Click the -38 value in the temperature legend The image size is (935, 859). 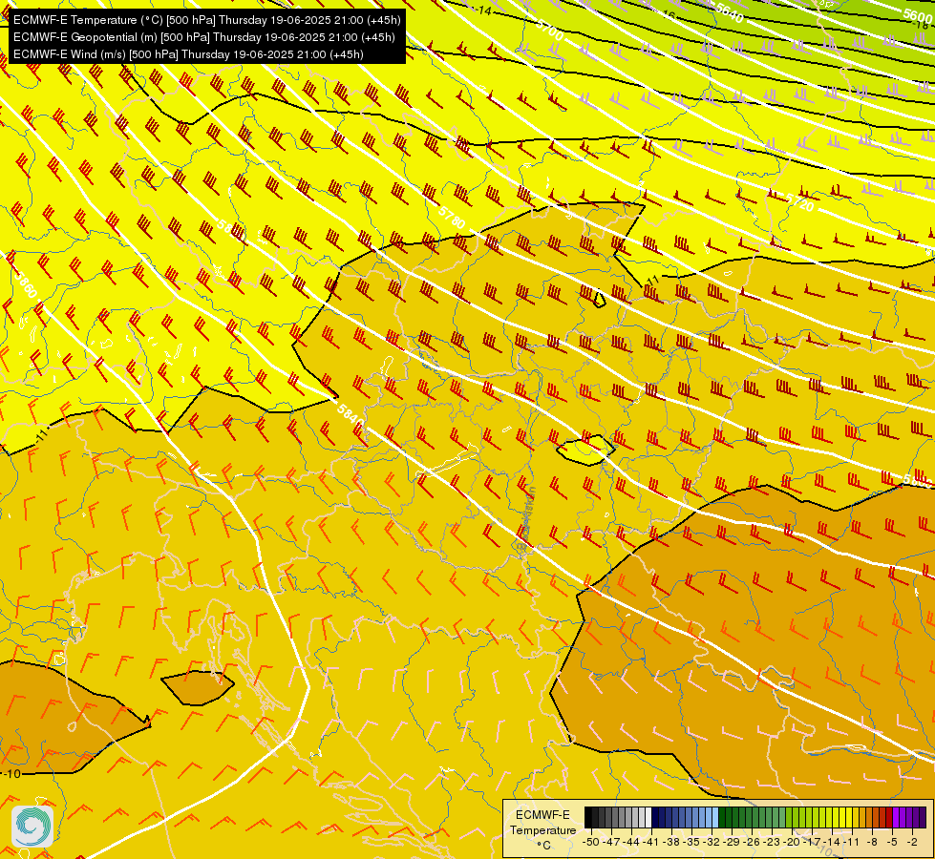(670, 842)
